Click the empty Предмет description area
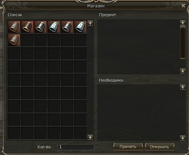 click(x=139, y=47)
